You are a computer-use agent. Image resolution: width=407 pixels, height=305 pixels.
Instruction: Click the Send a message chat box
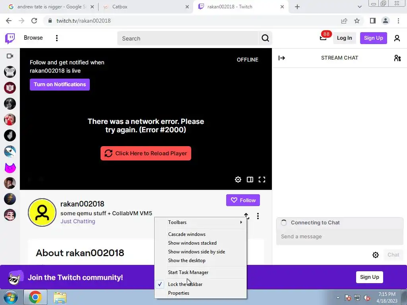pyautogui.click(x=339, y=237)
